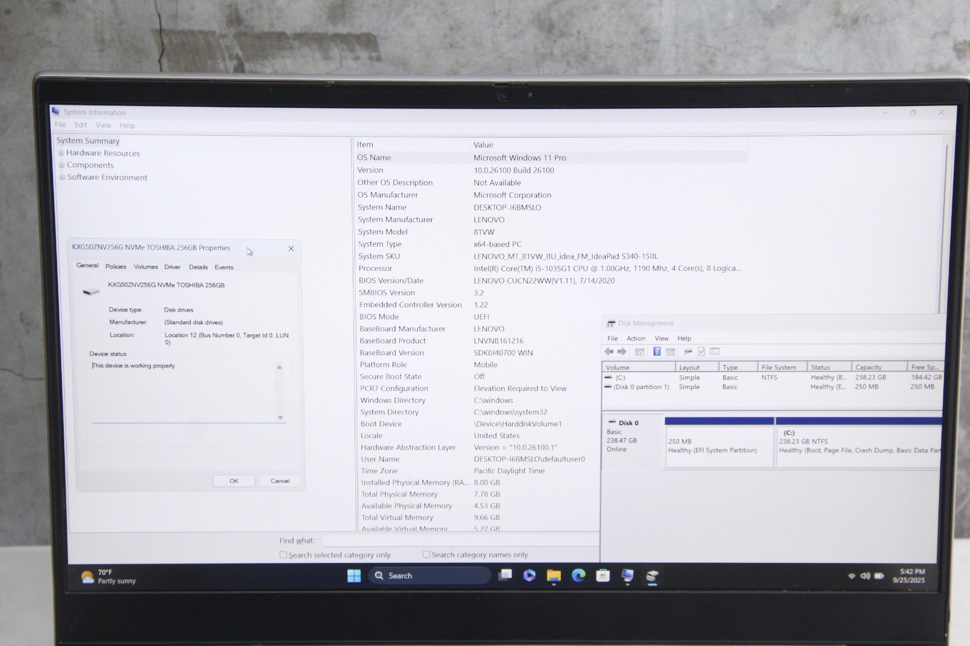Click checkmark properties icon in Disk Management toolbar
The image size is (970, 646).
(701, 351)
